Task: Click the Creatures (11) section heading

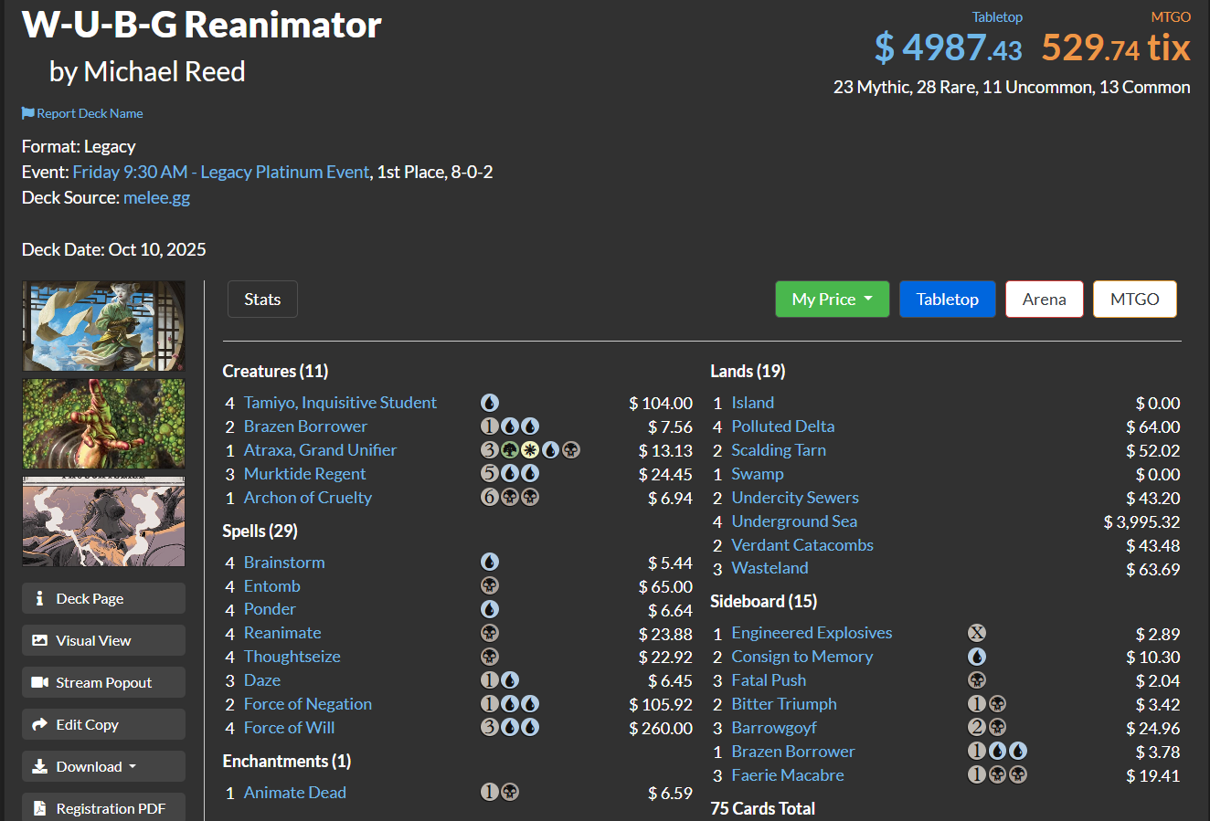Action: 275,371
